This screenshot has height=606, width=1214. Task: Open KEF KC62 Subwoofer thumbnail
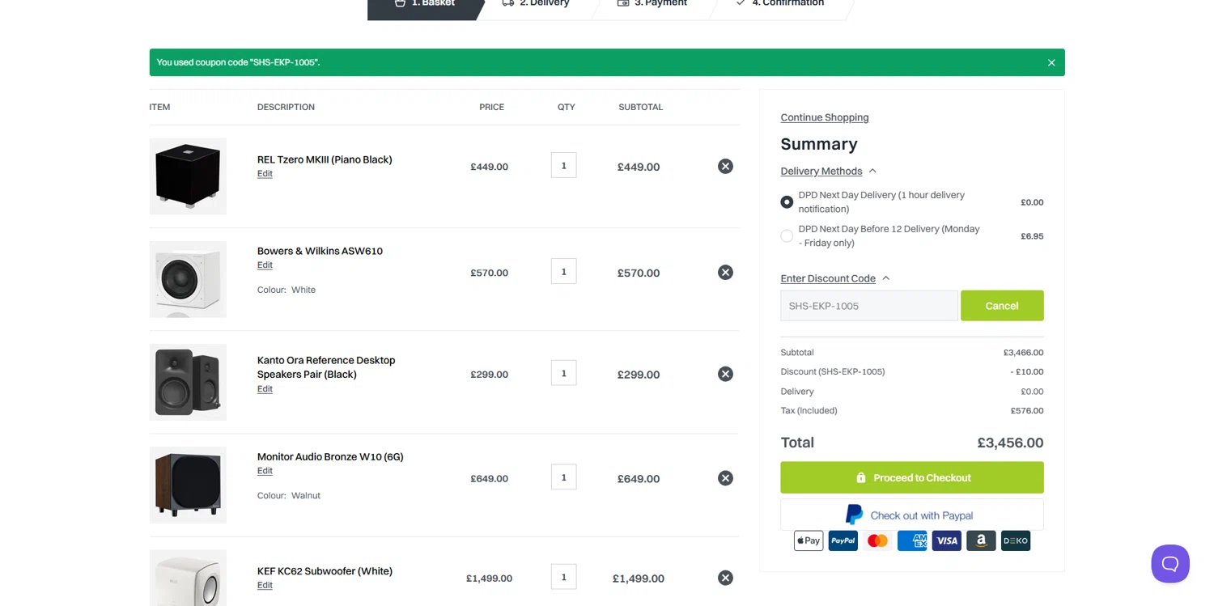click(188, 578)
